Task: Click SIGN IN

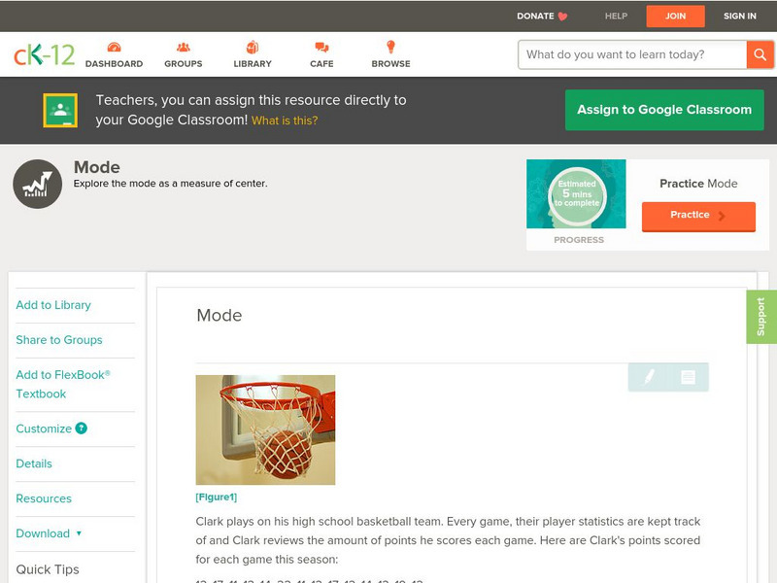Action: click(740, 16)
